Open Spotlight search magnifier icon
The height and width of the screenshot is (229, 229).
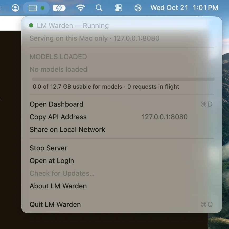click(x=99, y=8)
